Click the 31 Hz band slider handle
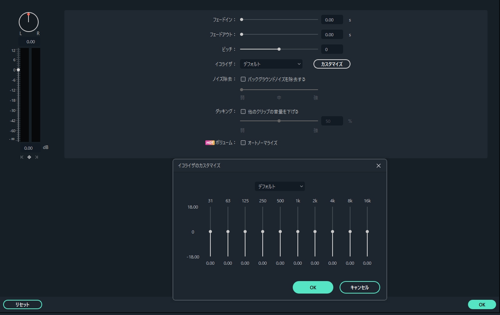Image resolution: width=500 pixels, height=315 pixels. pos(210,232)
